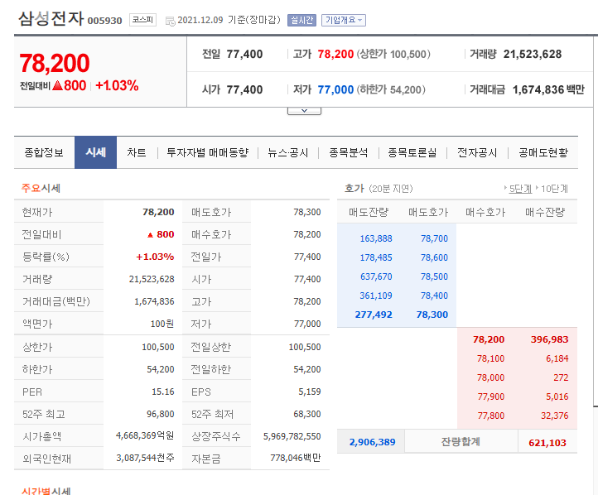598x495 pixels.
Task: Open the 기업개요 dropdown
Action: click(343, 20)
